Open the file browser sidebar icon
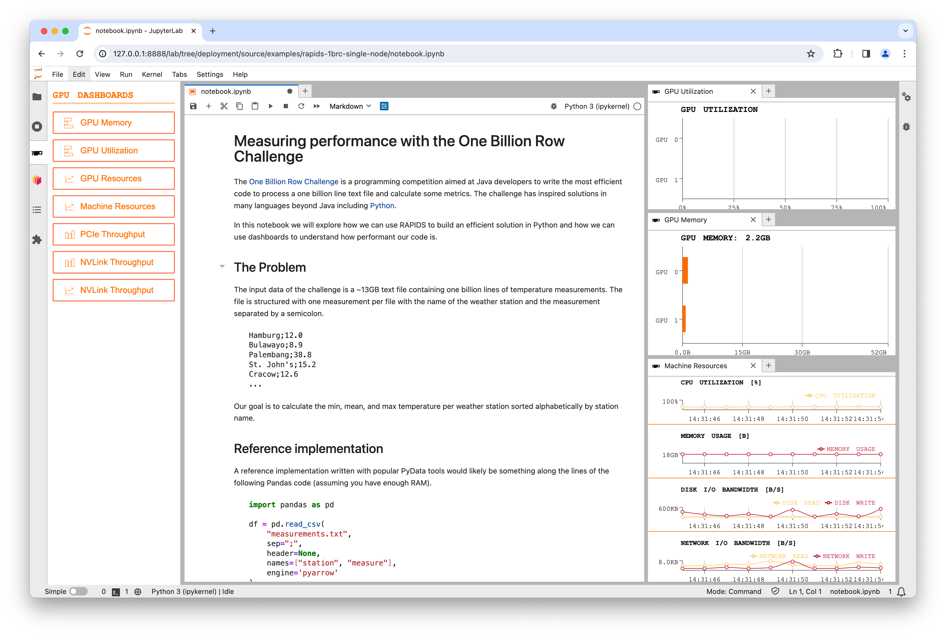Viewport: 946px width, 637px height. point(37,97)
